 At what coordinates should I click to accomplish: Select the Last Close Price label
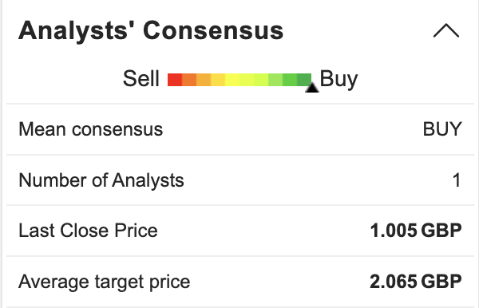click(88, 231)
